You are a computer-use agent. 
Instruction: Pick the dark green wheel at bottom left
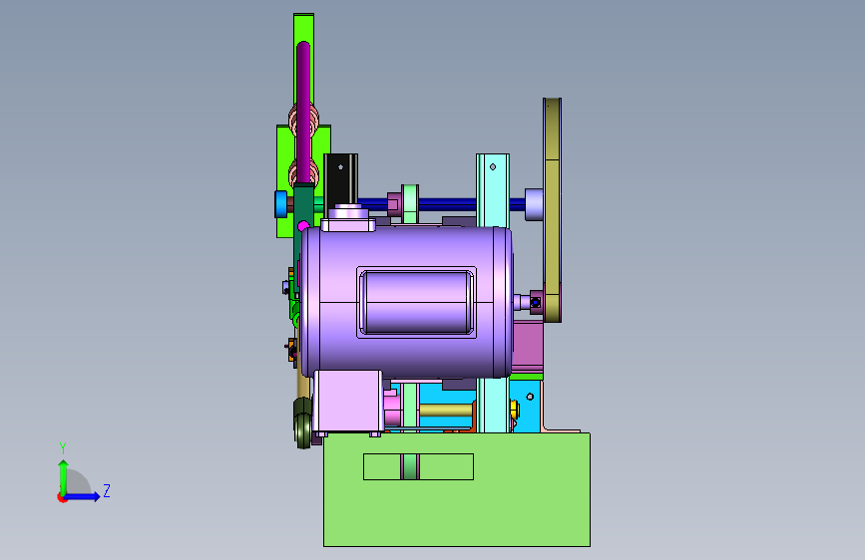click(x=302, y=422)
